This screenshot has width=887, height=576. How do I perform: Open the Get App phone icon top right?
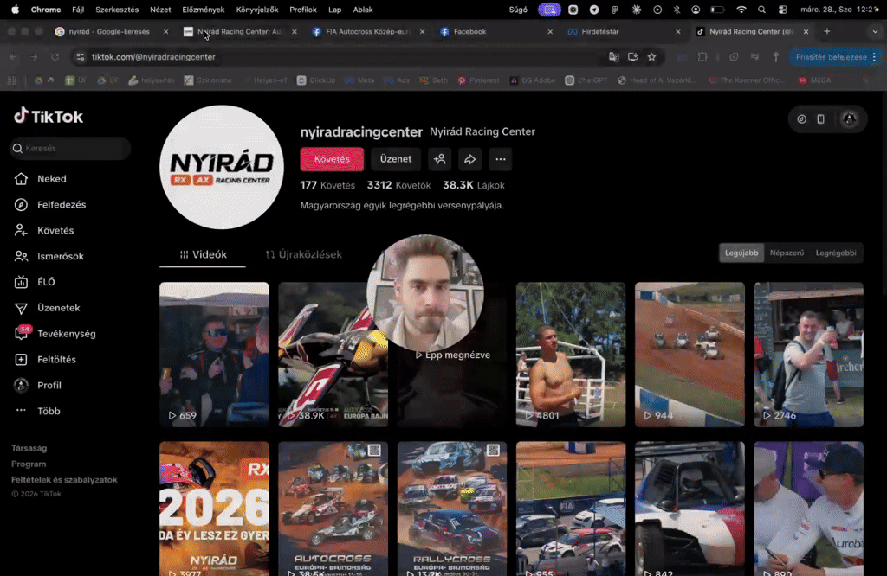pos(820,119)
